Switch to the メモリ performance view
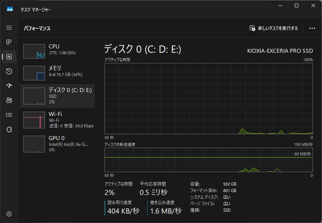Screen dimensions: 322x223 [x=58, y=73]
